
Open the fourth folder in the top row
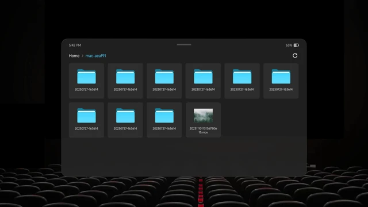click(x=203, y=80)
